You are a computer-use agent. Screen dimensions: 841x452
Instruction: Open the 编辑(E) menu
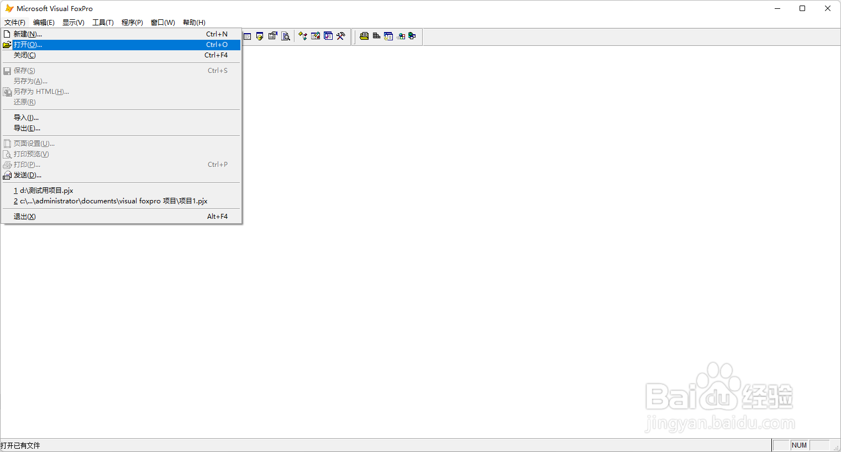pyautogui.click(x=44, y=23)
